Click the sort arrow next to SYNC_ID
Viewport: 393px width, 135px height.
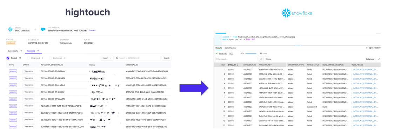point(237,65)
